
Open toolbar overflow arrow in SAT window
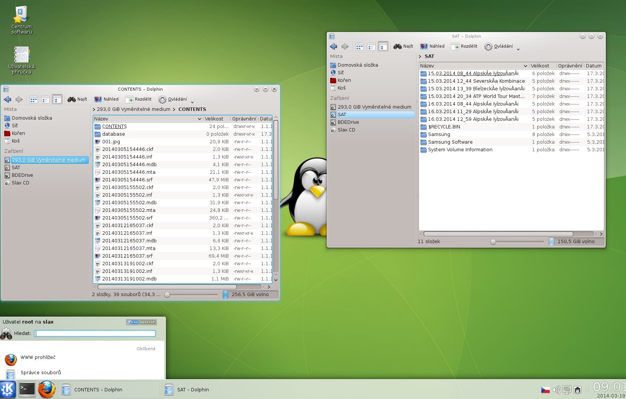click(518, 49)
